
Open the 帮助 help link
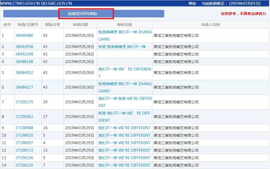[x=192, y=3]
